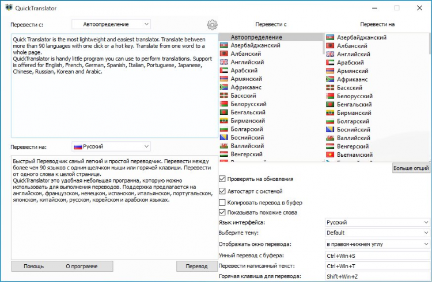Toggle Автостарт с системой checkbox
This screenshot has height=282, width=432.
(x=222, y=191)
